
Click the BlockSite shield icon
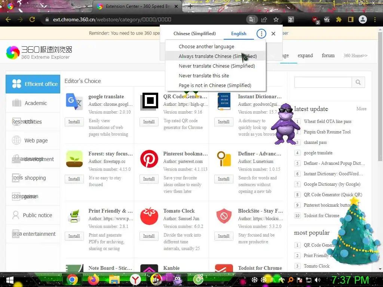pos(224,216)
